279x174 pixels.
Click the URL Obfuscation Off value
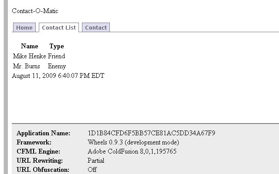92,170
